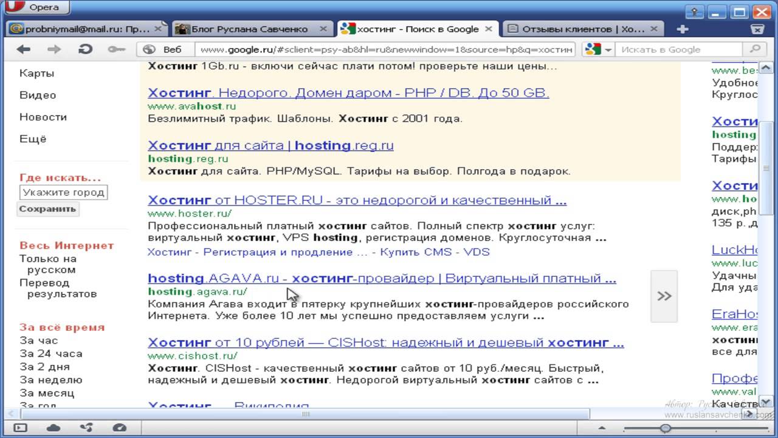The width and height of the screenshot is (778, 438).
Task: Expand the result preview with the >> button
Action: (x=664, y=296)
